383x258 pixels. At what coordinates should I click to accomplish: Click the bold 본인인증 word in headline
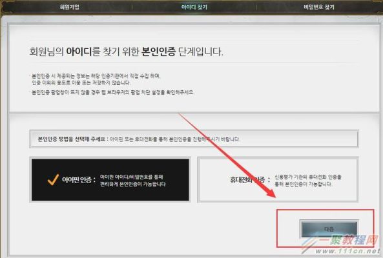coord(158,52)
